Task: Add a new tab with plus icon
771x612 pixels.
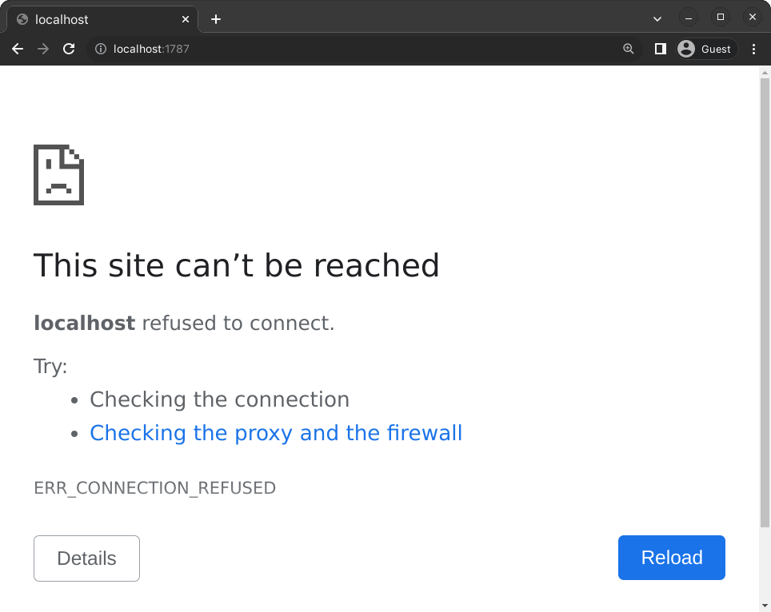Action: click(x=216, y=19)
